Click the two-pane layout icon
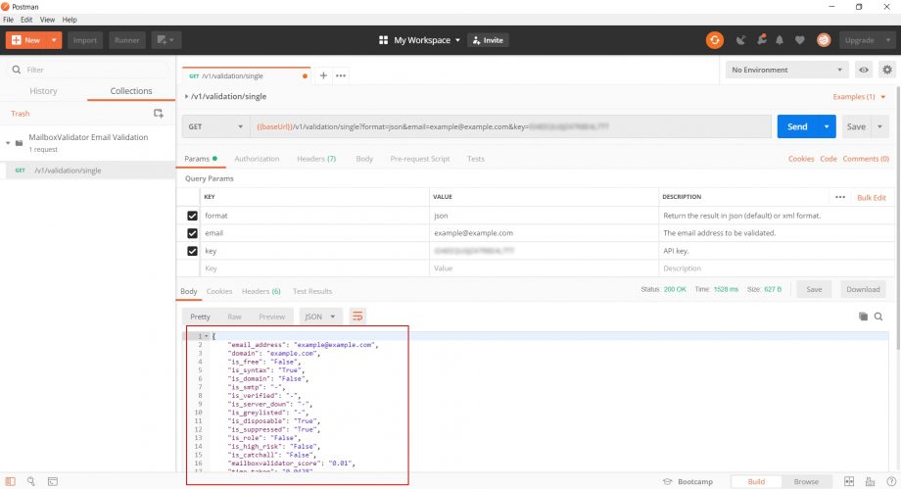Screen dimensions: 901x489 849,481
